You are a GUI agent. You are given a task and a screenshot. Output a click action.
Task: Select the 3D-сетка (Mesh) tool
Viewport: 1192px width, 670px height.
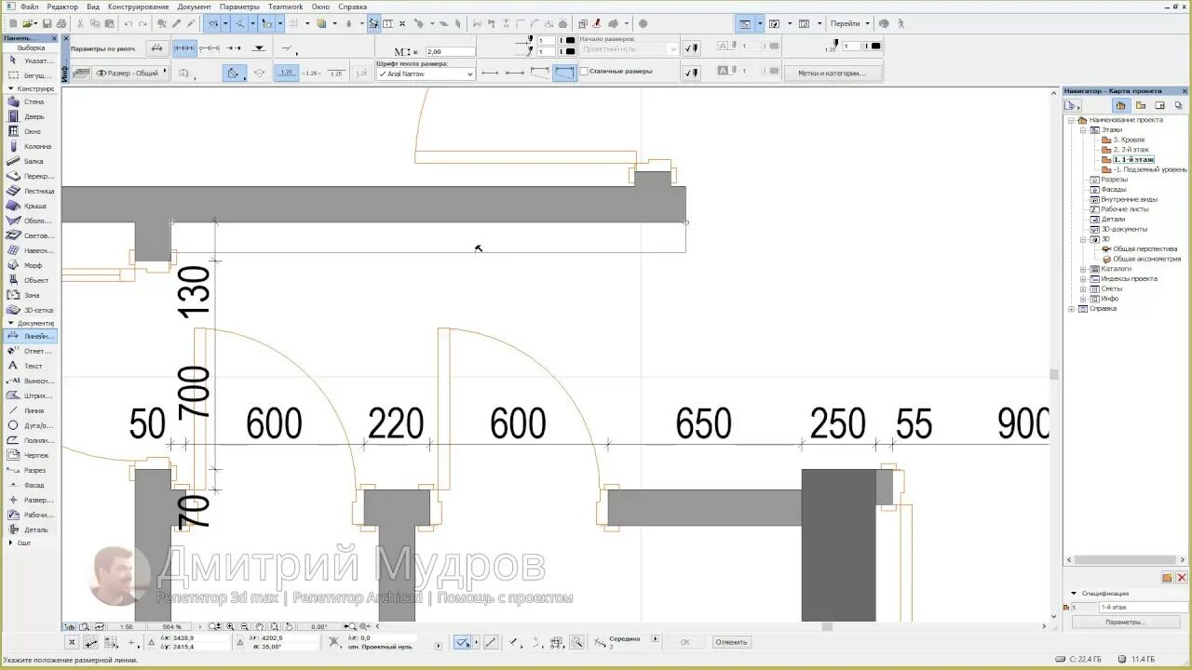[x=31, y=310]
